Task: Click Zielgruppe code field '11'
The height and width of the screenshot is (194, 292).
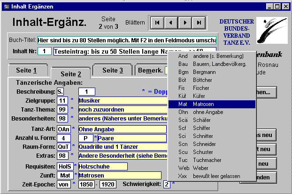Action: (62, 101)
